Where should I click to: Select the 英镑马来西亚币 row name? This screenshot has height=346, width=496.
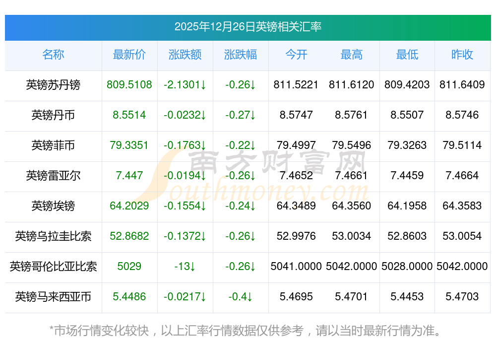tap(53, 297)
